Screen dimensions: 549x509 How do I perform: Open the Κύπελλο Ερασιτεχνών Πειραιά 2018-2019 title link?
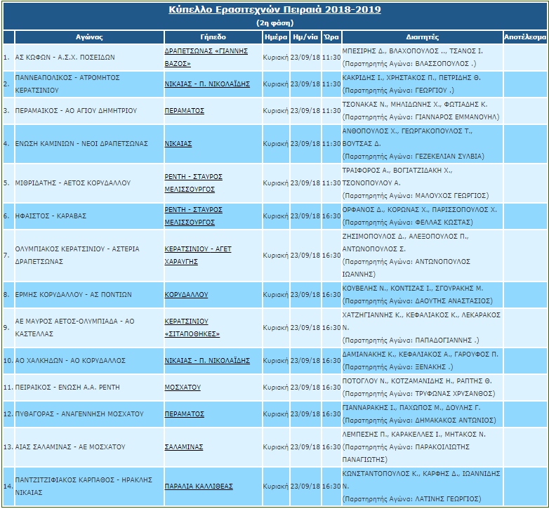pos(274,10)
